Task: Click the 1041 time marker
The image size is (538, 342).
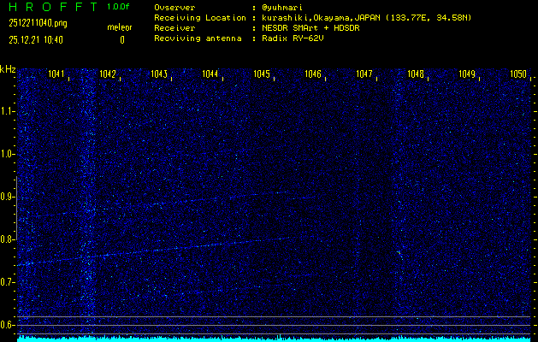Action: point(57,74)
